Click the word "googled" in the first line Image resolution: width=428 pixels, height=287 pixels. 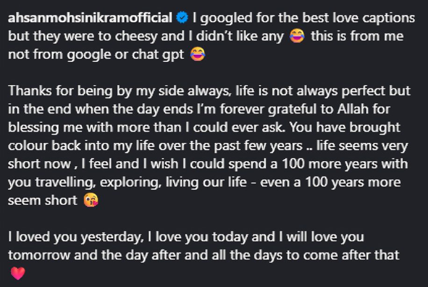(x=226, y=18)
